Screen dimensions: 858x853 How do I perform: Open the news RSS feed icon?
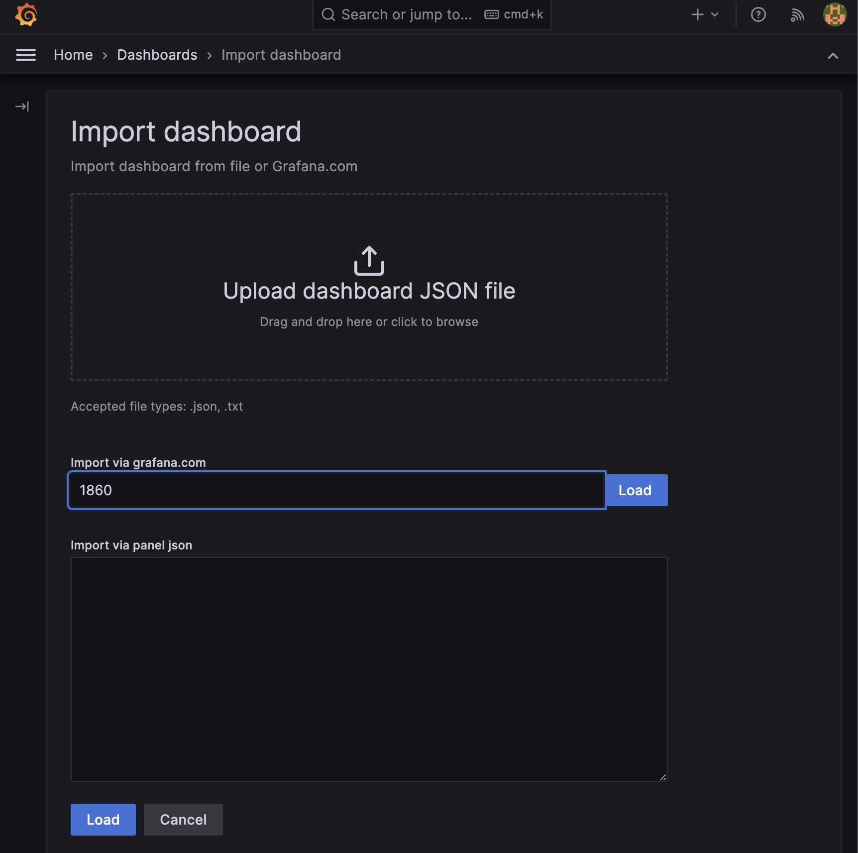(x=797, y=15)
